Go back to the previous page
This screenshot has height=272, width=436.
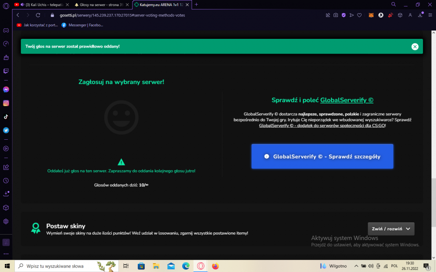coord(18,15)
